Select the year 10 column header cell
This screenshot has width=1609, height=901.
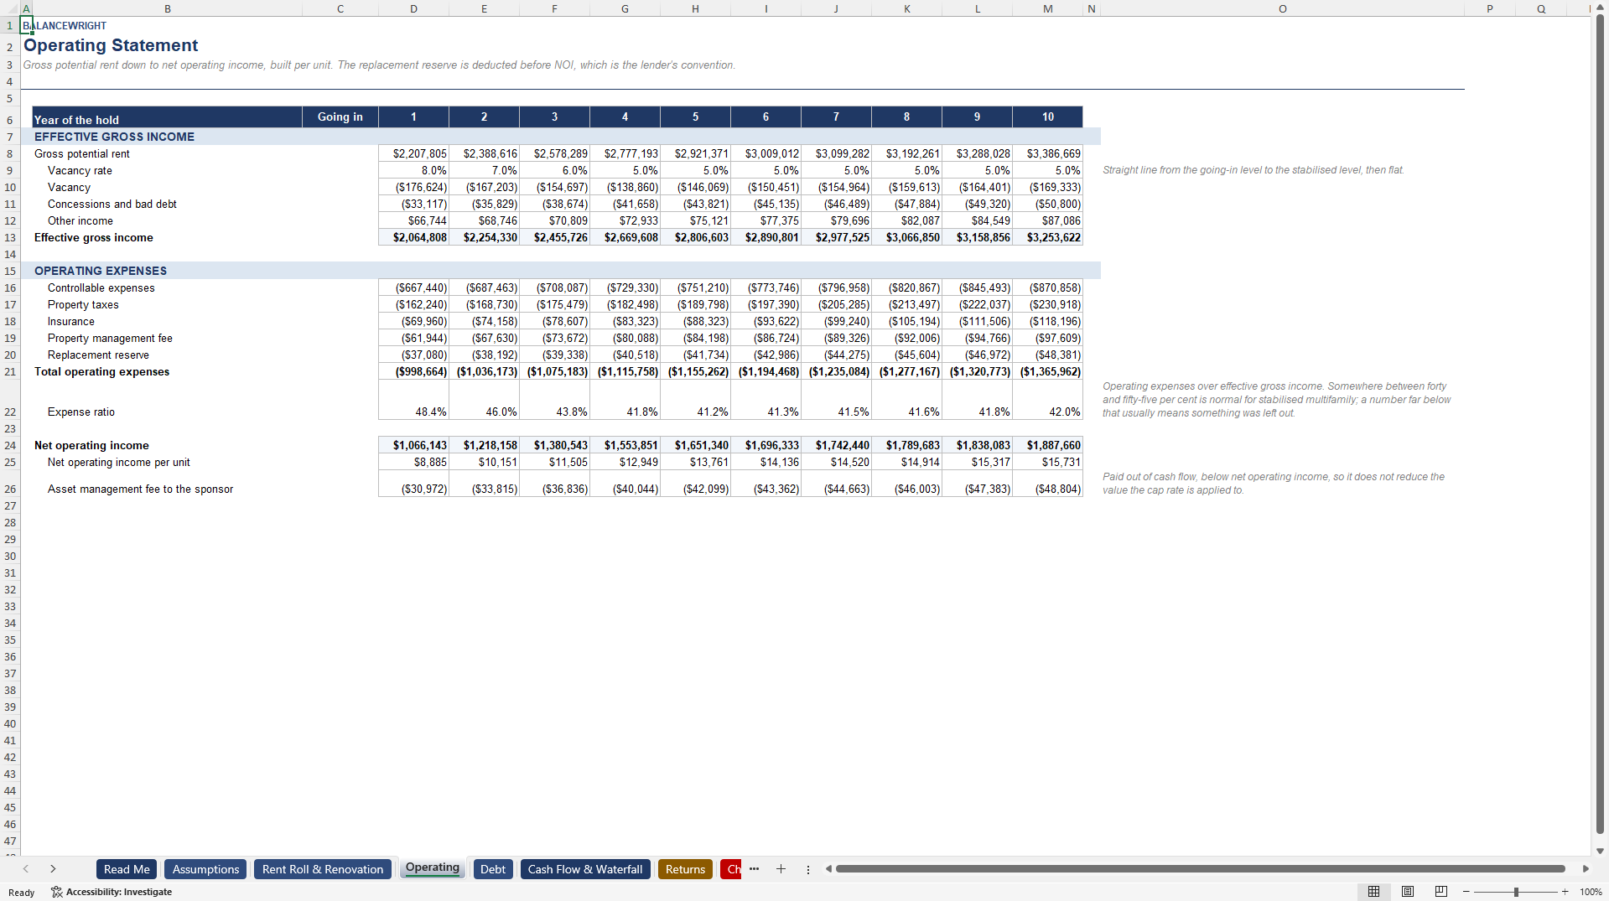click(1047, 117)
